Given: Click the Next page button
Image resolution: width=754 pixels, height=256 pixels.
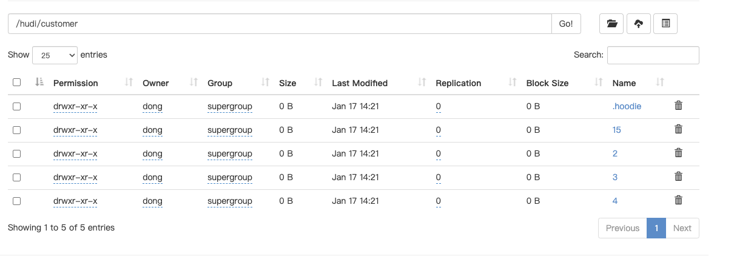Looking at the screenshot, I should (682, 228).
